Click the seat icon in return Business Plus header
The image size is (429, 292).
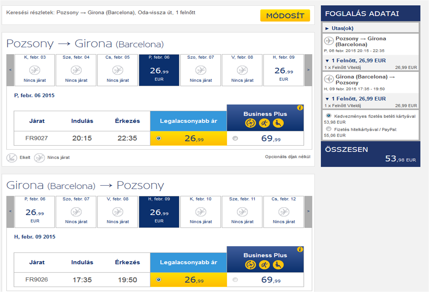tap(278, 265)
